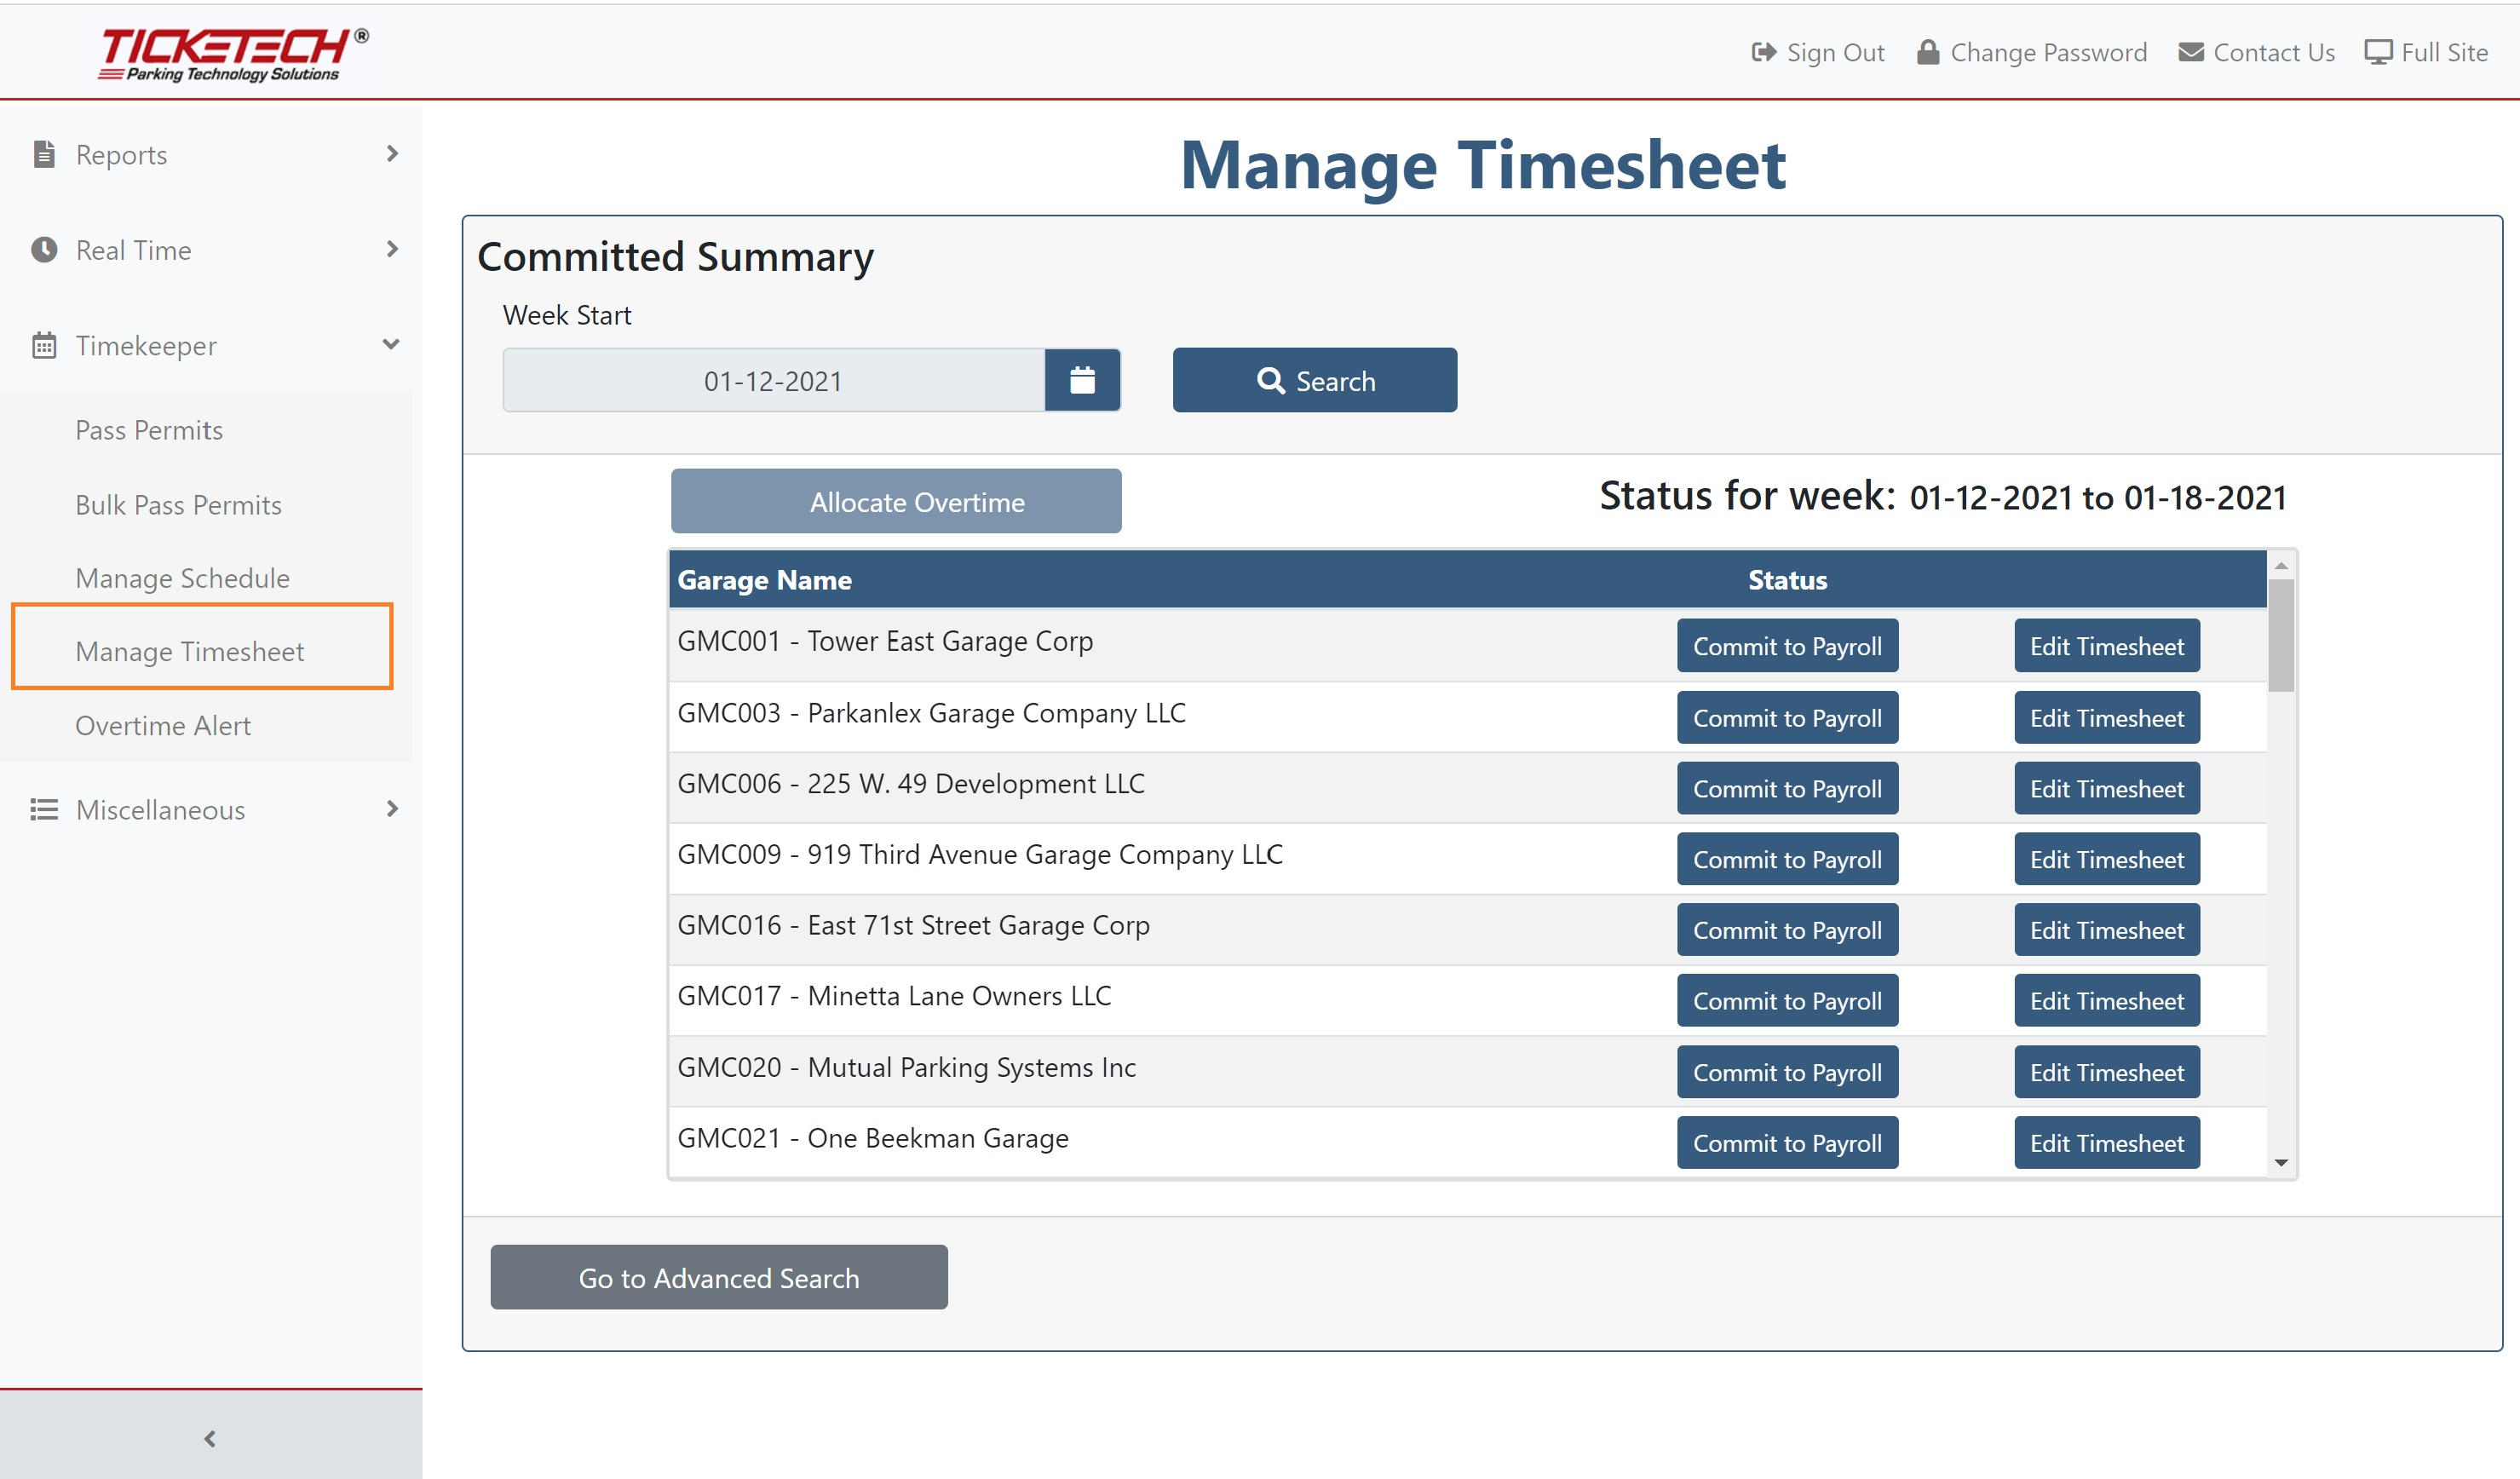Collapse the sidebar with the left chevron
This screenshot has width=2520, height=1479.
tap(210, 1438)
